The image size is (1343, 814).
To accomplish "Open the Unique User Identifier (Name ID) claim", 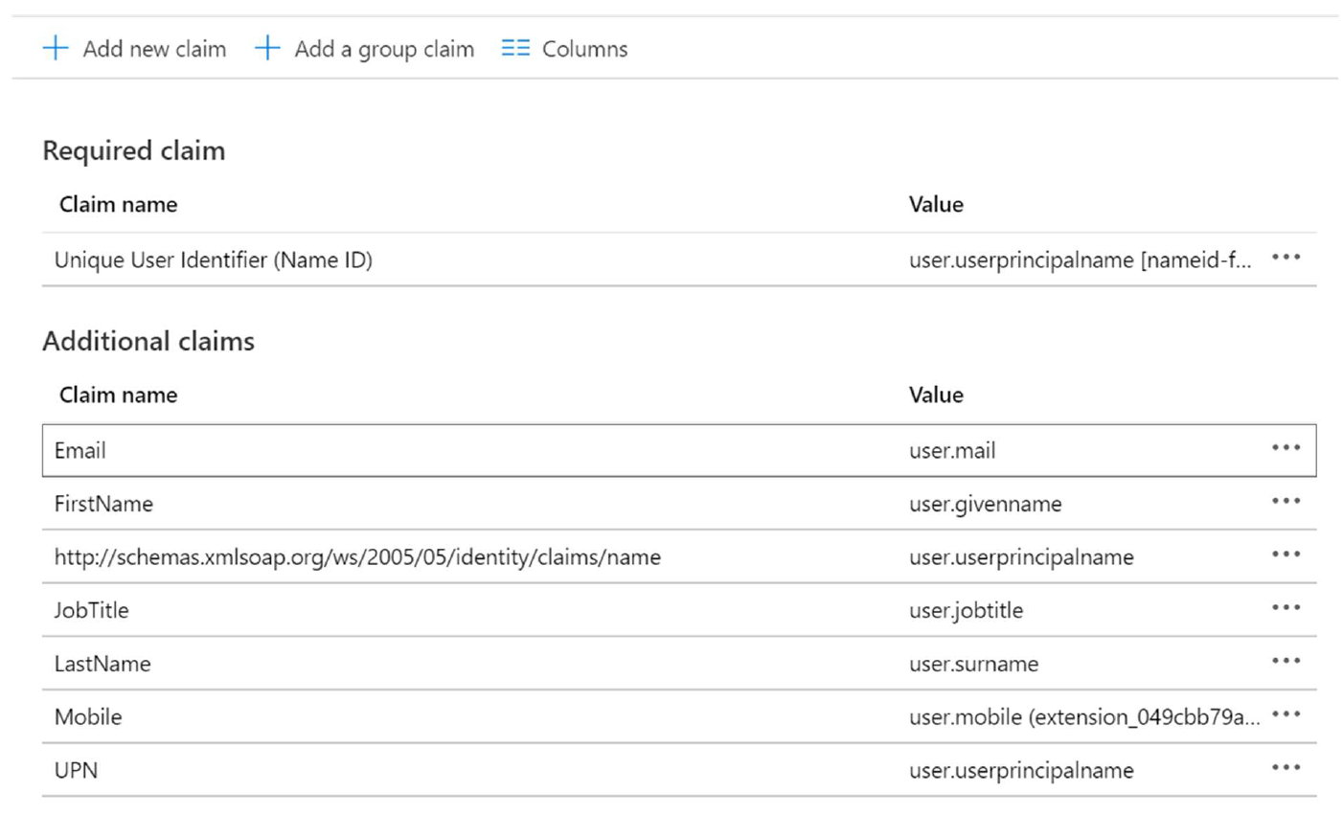I will coord(213,260).
